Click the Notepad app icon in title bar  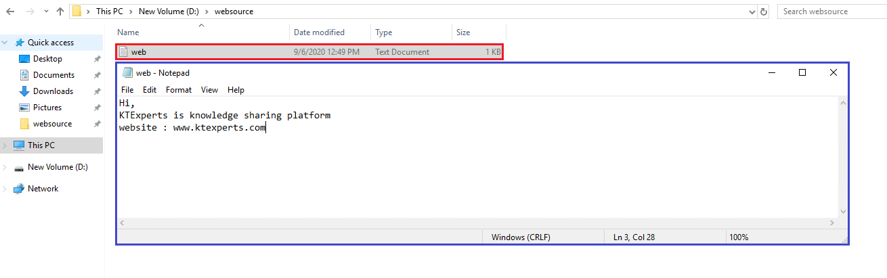pyautogui.click(x=127, y=72)
